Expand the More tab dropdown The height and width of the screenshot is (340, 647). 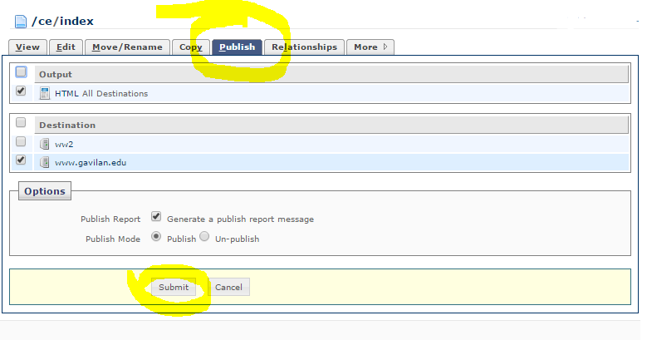click(370, 47)
